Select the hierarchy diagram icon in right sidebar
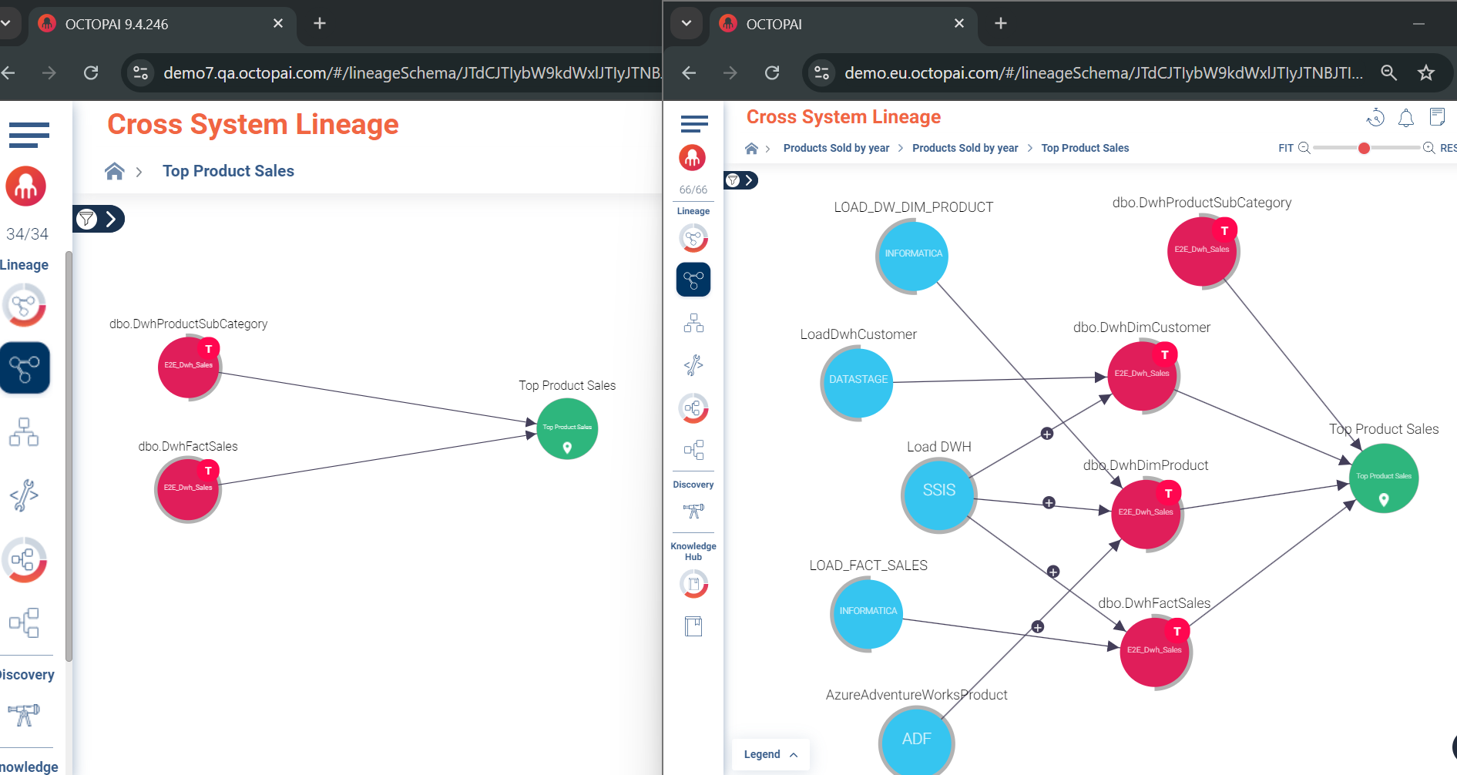This screenshot has height=775, width=1457. 693,323
